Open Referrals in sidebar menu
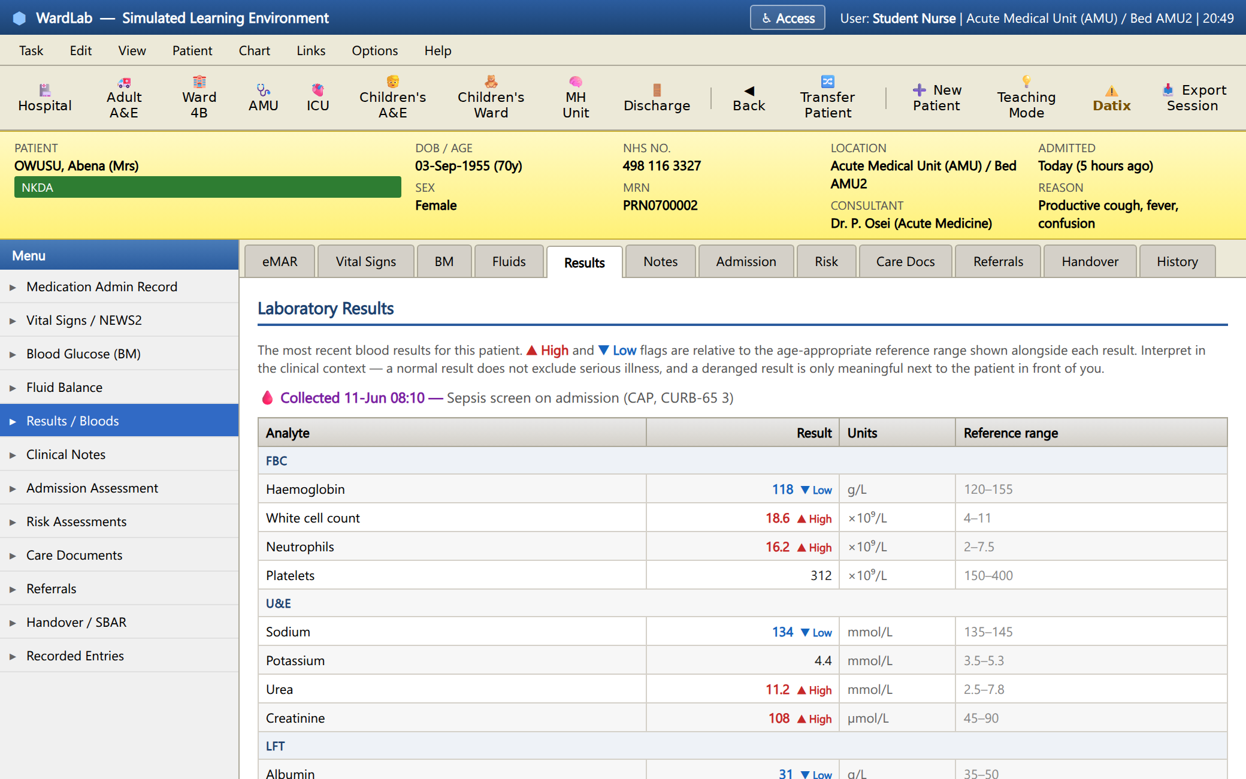The width and height of the screenshot is (1246, 779). click(x=119, y=589)
